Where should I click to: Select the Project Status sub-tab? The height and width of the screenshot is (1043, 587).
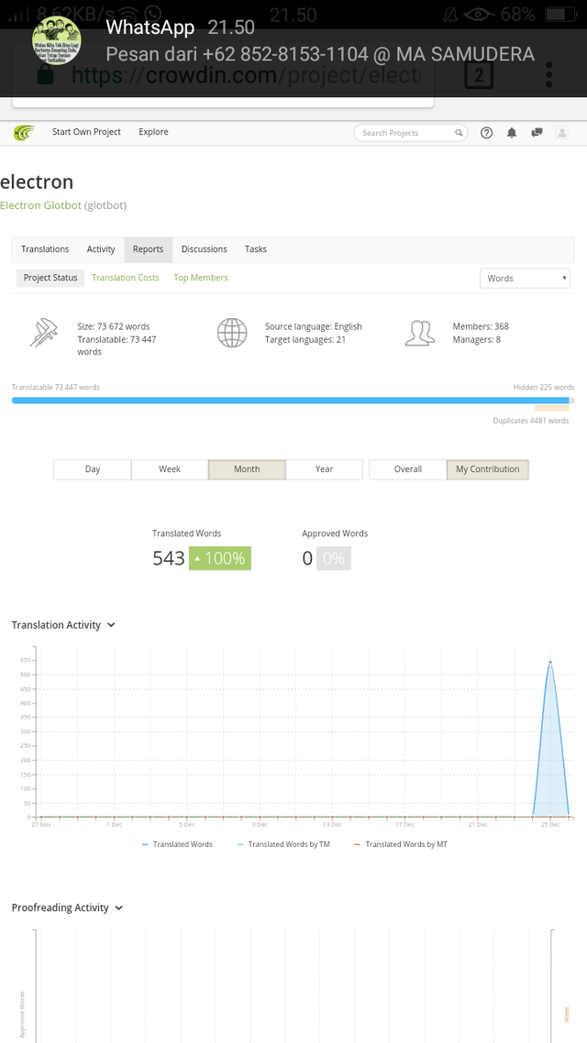coord(50,278)
